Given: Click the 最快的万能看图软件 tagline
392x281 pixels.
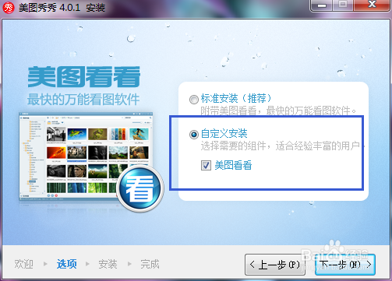Looking at the screenshot, I should pyautogui.click(x=83, y=100).
